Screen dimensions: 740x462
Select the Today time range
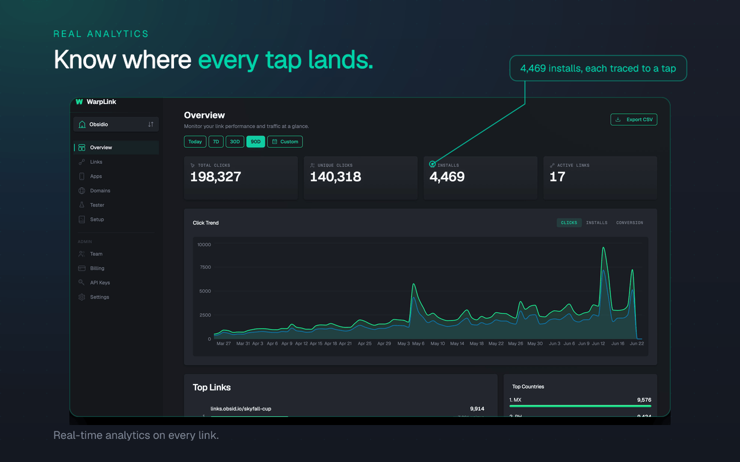click(x=195, y=141)
